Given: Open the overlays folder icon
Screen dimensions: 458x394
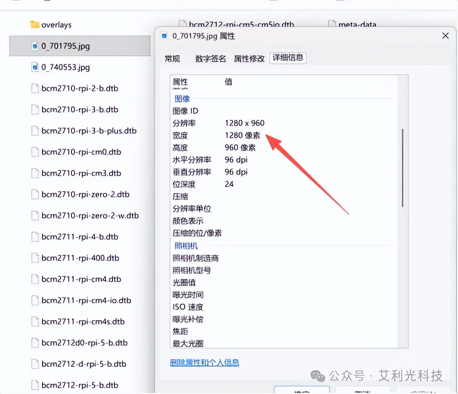Looking at the screenshot, I should (x=35, y=24).
